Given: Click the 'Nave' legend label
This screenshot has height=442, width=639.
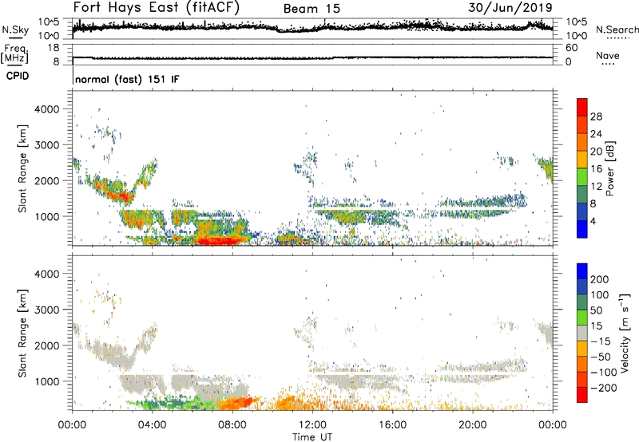Looking at the screenshot, I should coord(608,56).
